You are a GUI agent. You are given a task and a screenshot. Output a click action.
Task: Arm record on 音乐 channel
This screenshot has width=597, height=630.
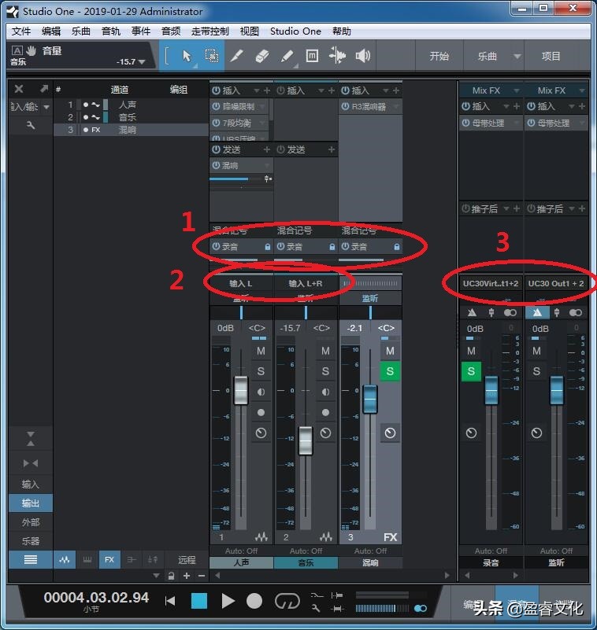coord(325,412)
